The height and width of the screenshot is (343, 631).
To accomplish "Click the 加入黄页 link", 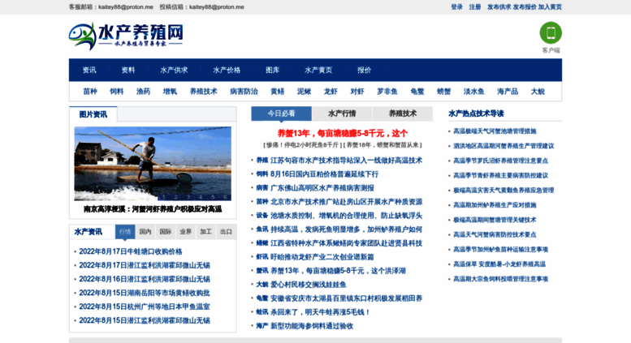I will pos(550,6).
